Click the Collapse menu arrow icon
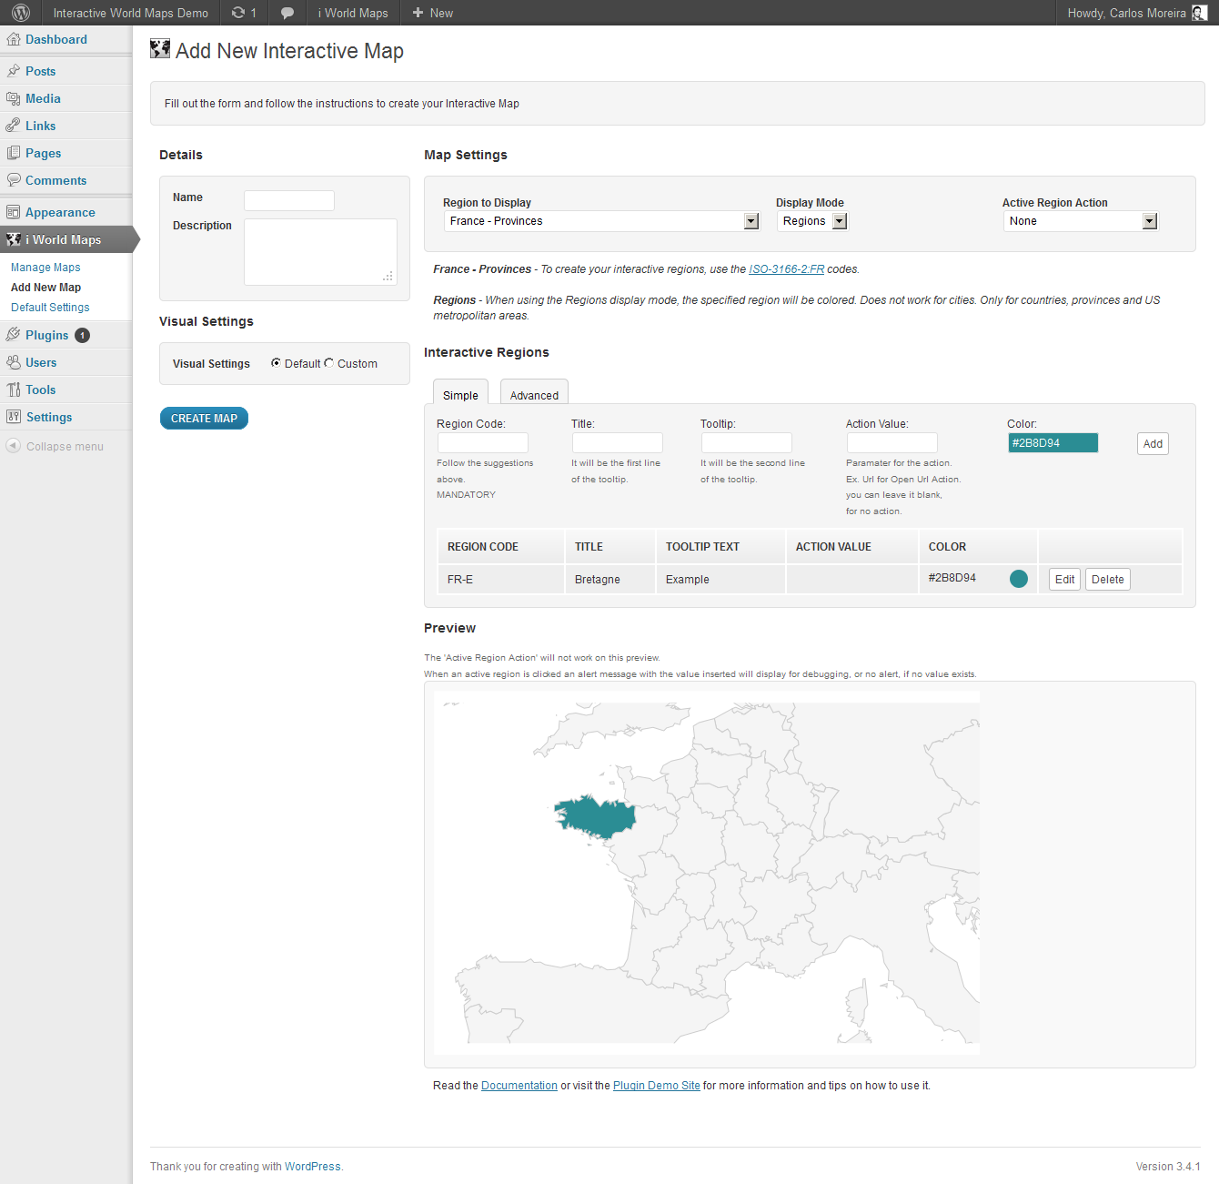The width and height of the screenshot is (1219, 1184). (13, 446)
